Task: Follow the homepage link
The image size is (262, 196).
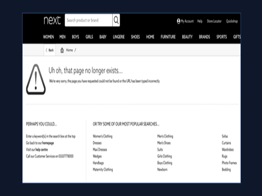Action: [x=48, y=143]
